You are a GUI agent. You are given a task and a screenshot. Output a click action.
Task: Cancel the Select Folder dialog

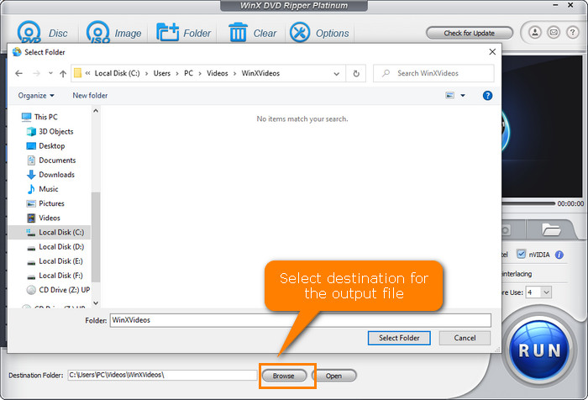[465, 338]
